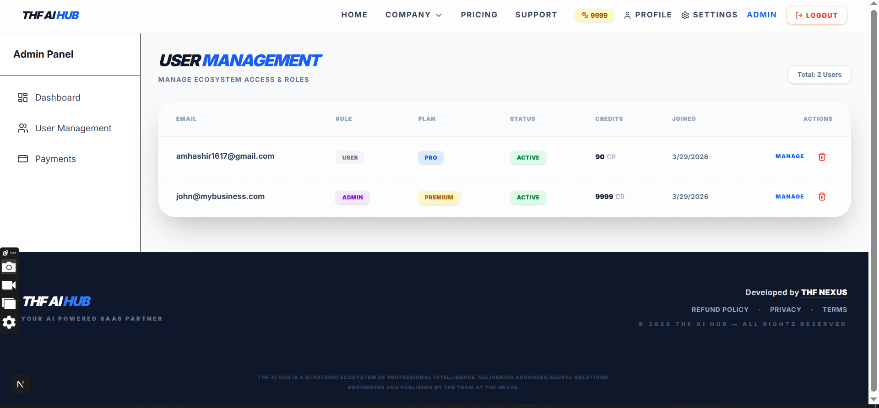Click the page vertical scrollbar
879x408 pixels.
click(874, 201)
